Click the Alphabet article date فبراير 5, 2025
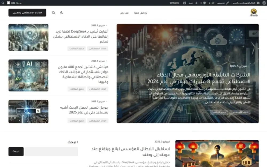Viewport: 267px width, 167px height. pyautogui.click(x=98, y=26)
